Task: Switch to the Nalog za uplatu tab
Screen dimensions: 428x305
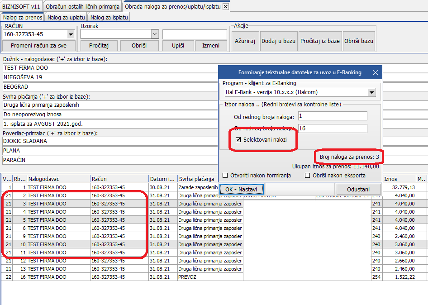Action: pos(66,17)
